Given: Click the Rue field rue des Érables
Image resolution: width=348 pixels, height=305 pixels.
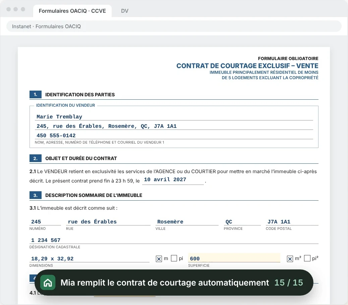Looking at the screenshot, I should (108, 221).
